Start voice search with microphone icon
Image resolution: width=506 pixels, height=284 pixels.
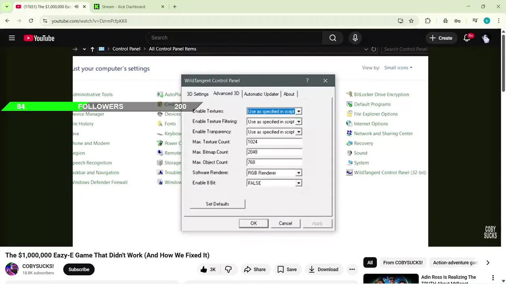click(355, 38)
